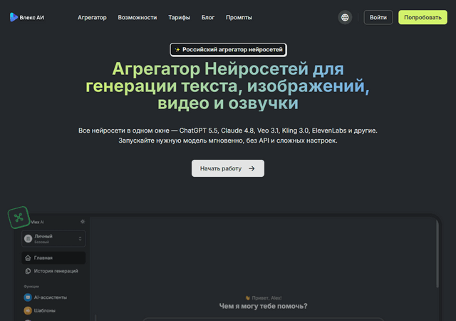The height and width of the screenshot is (321, 456).
Task: Click the Шаблоны orange icon
Action: pos(28,310)
